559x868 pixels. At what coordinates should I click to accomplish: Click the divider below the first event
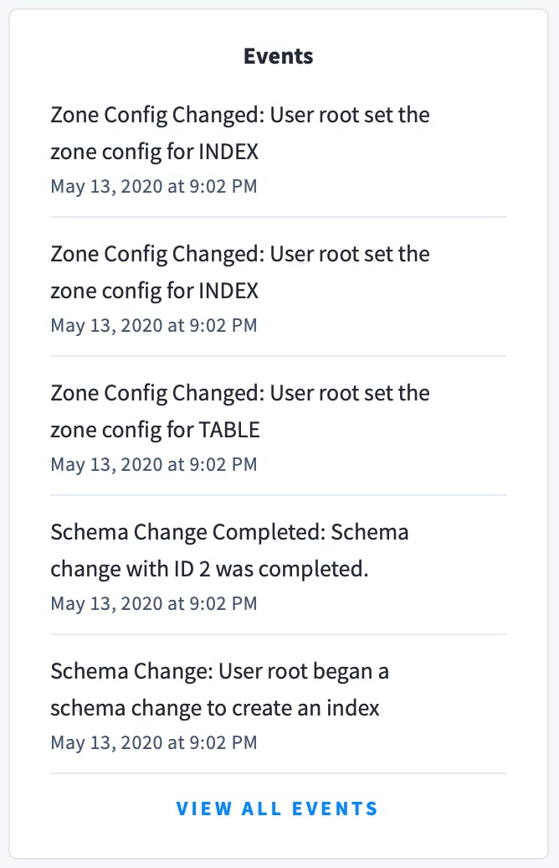[278, 214]
